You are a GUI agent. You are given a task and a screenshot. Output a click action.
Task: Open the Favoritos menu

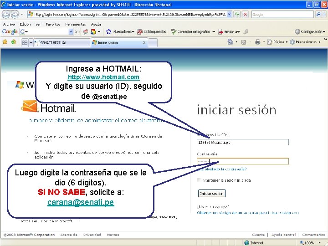click(x=53, y=24)
